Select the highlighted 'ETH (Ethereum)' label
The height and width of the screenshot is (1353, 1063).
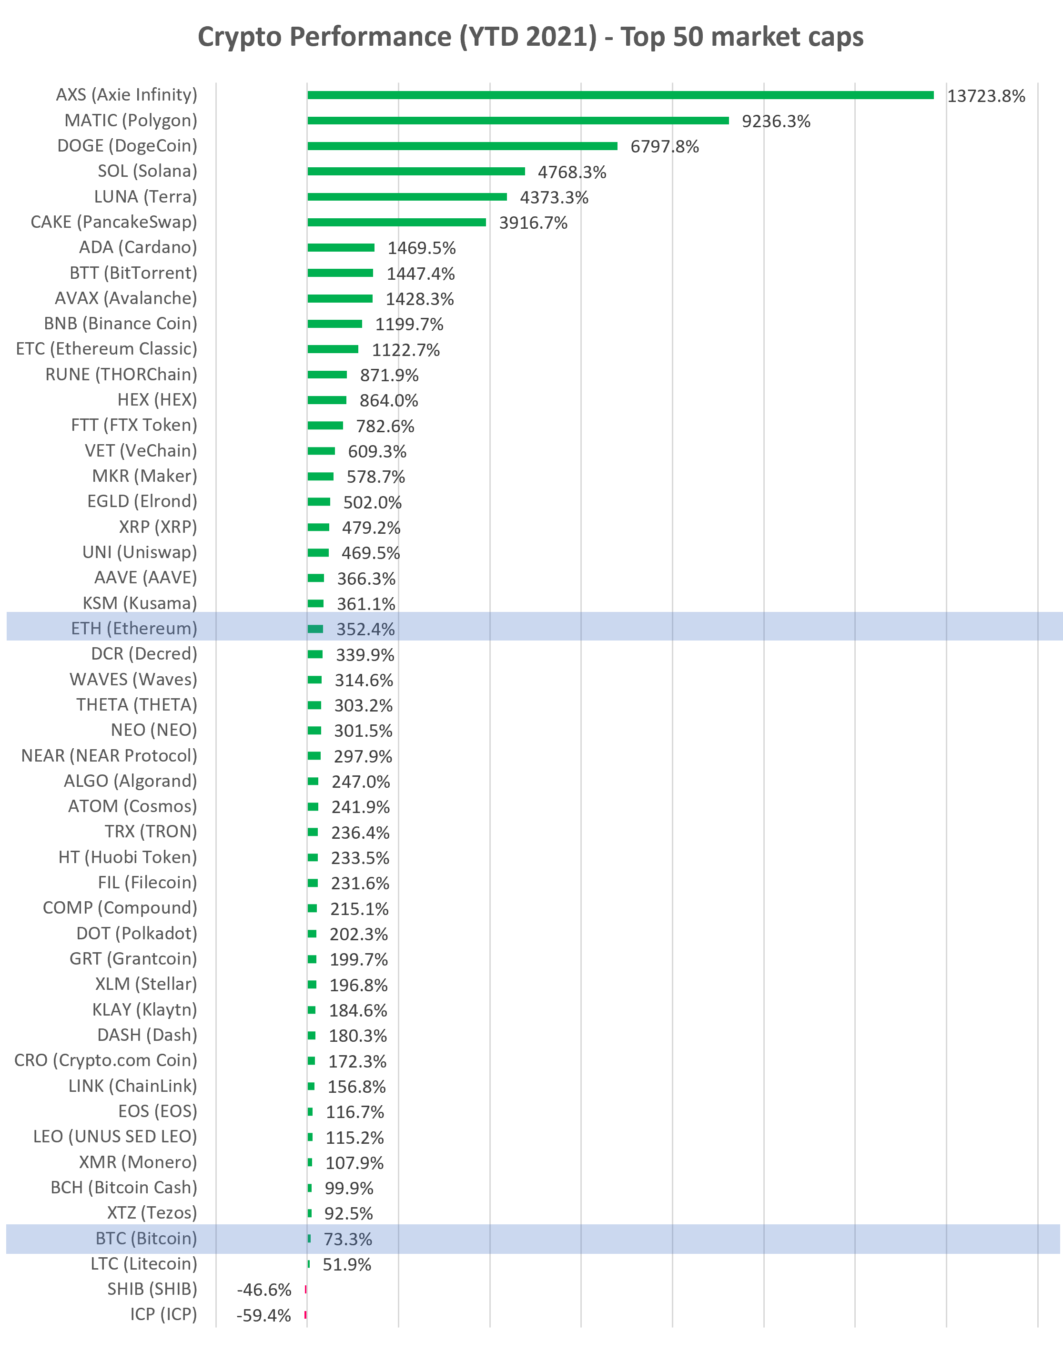(134, 629)
